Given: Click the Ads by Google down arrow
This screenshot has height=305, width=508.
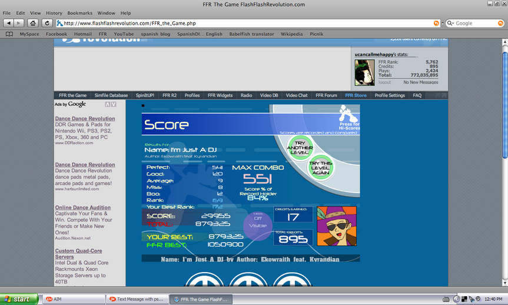Looking at the screenshot, I should tap(114, 104).
